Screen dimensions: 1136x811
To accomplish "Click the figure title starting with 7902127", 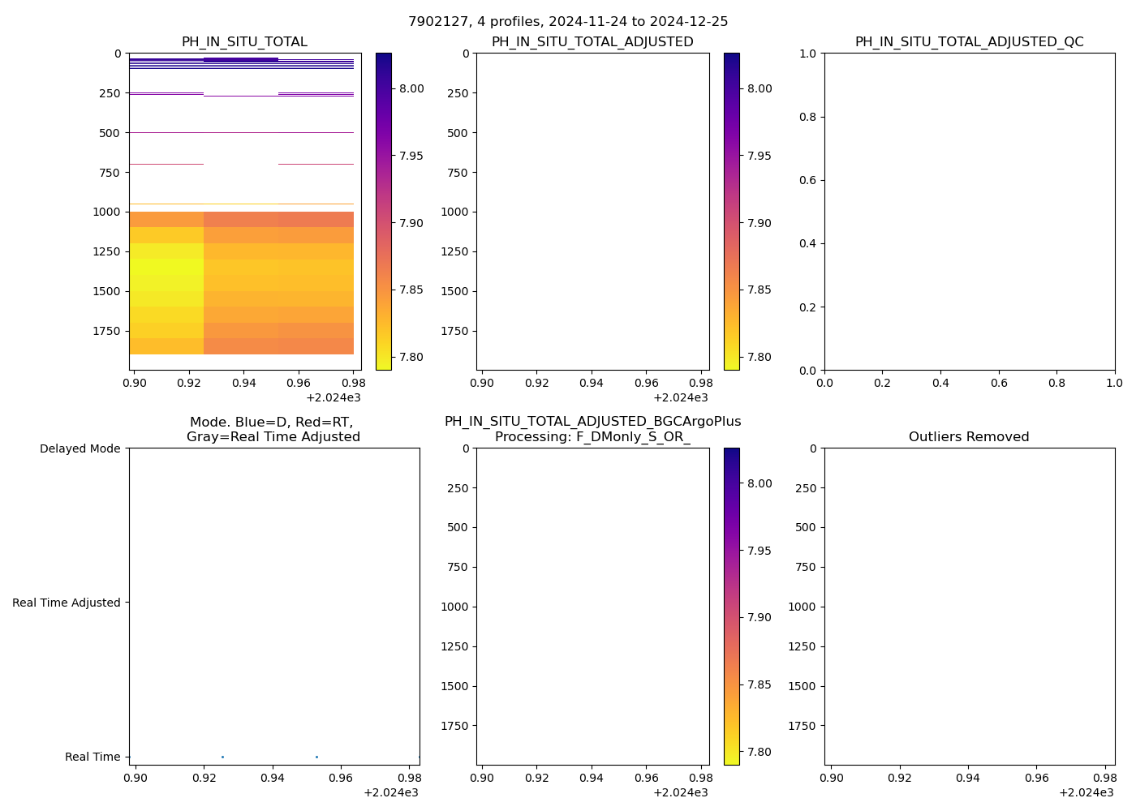I will 568,22.
